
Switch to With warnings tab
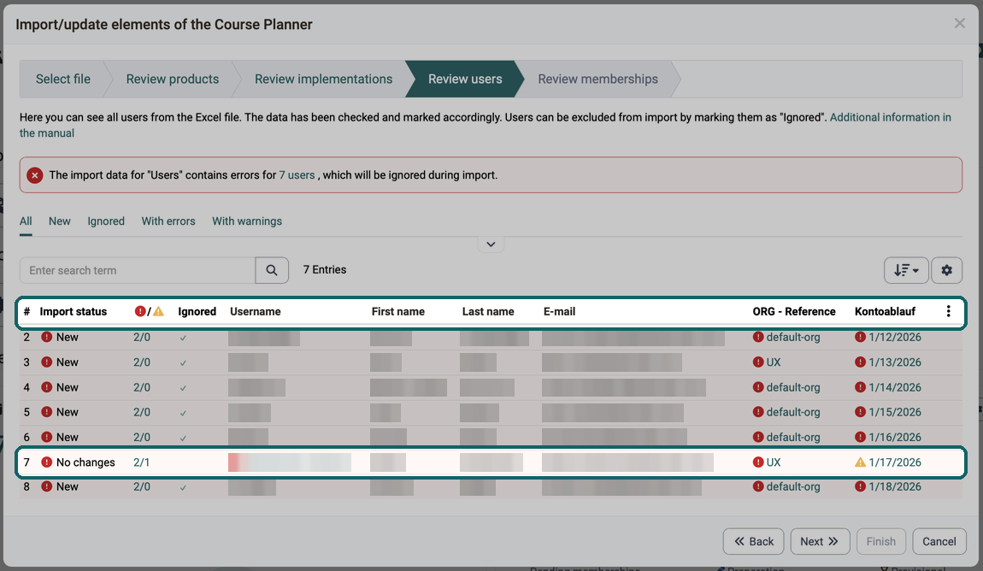pos(247,221)
